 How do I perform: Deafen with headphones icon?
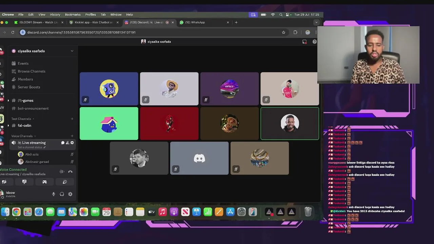coord(62,194)
